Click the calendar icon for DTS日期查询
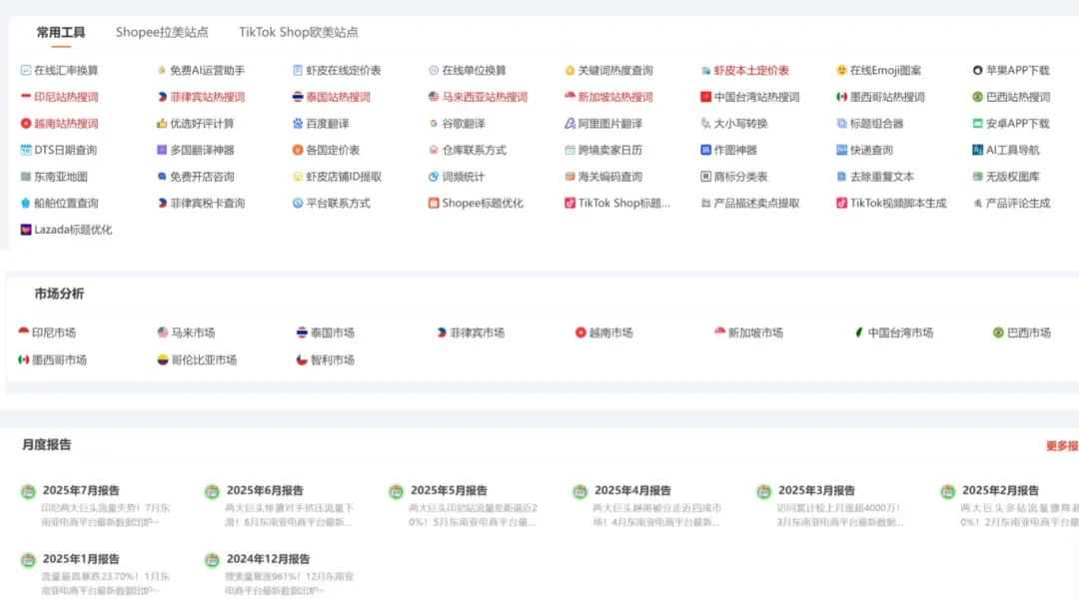Viewport: 1079px width, 599px height. (x=25, y=150)
